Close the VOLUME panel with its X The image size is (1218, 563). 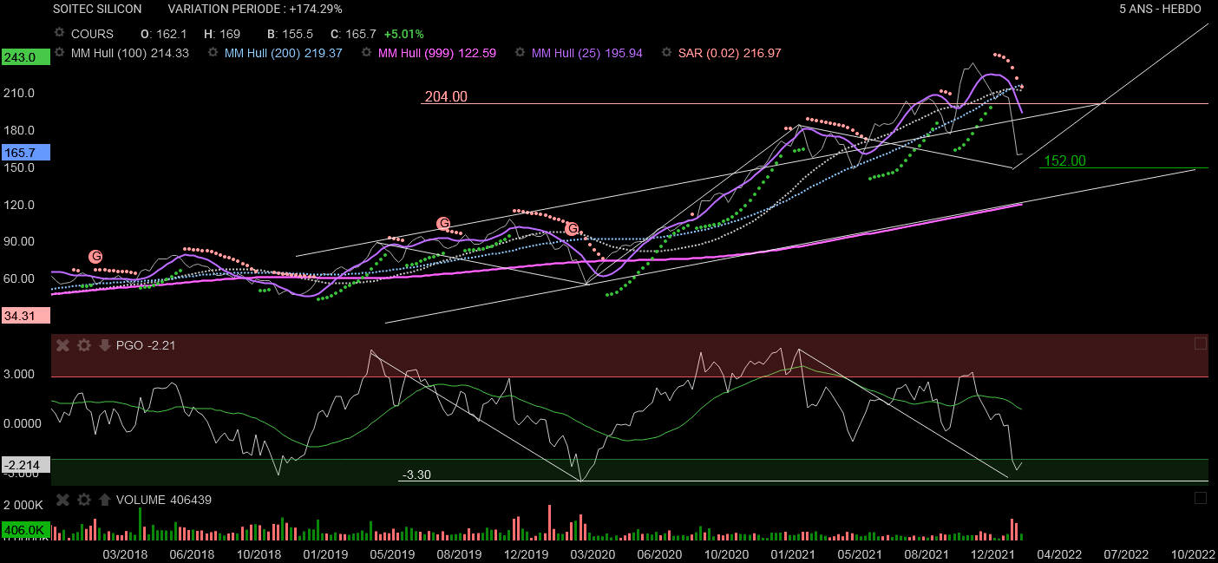coord(62,499)
